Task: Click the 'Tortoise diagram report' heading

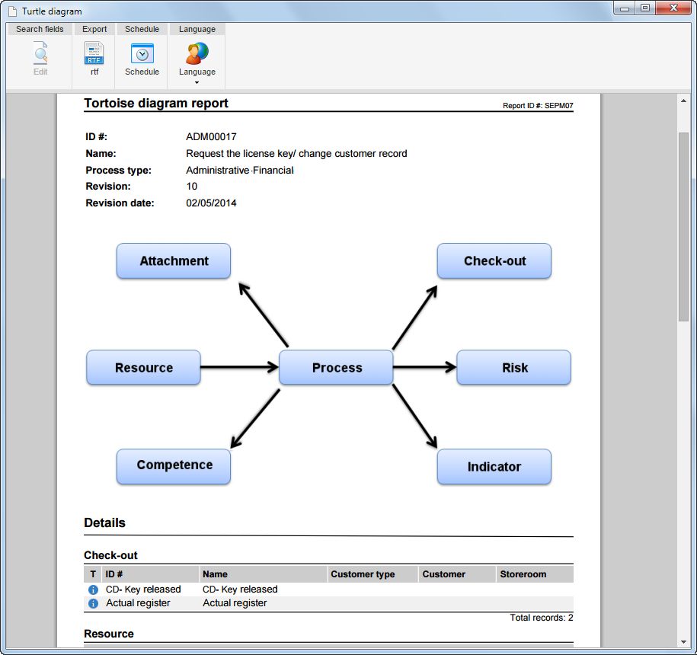Action: pyautogui.click(x=156, y=103)
